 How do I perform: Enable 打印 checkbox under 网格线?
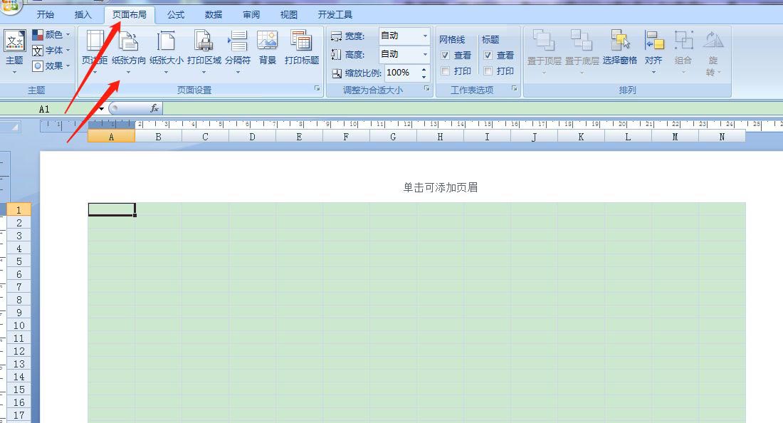[x=446, y=70]
